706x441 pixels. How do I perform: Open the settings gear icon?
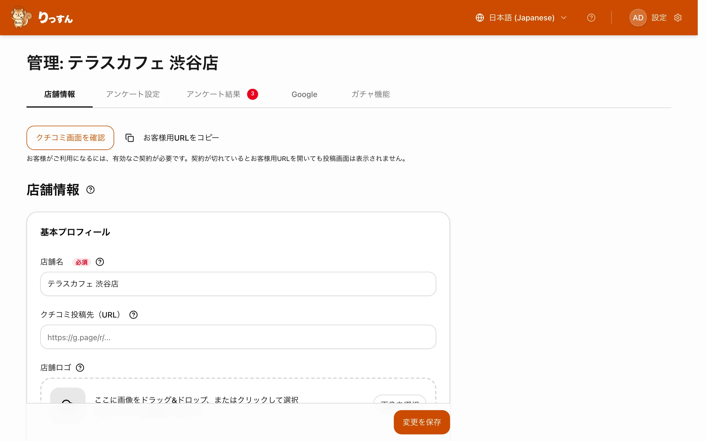point(678,18)
